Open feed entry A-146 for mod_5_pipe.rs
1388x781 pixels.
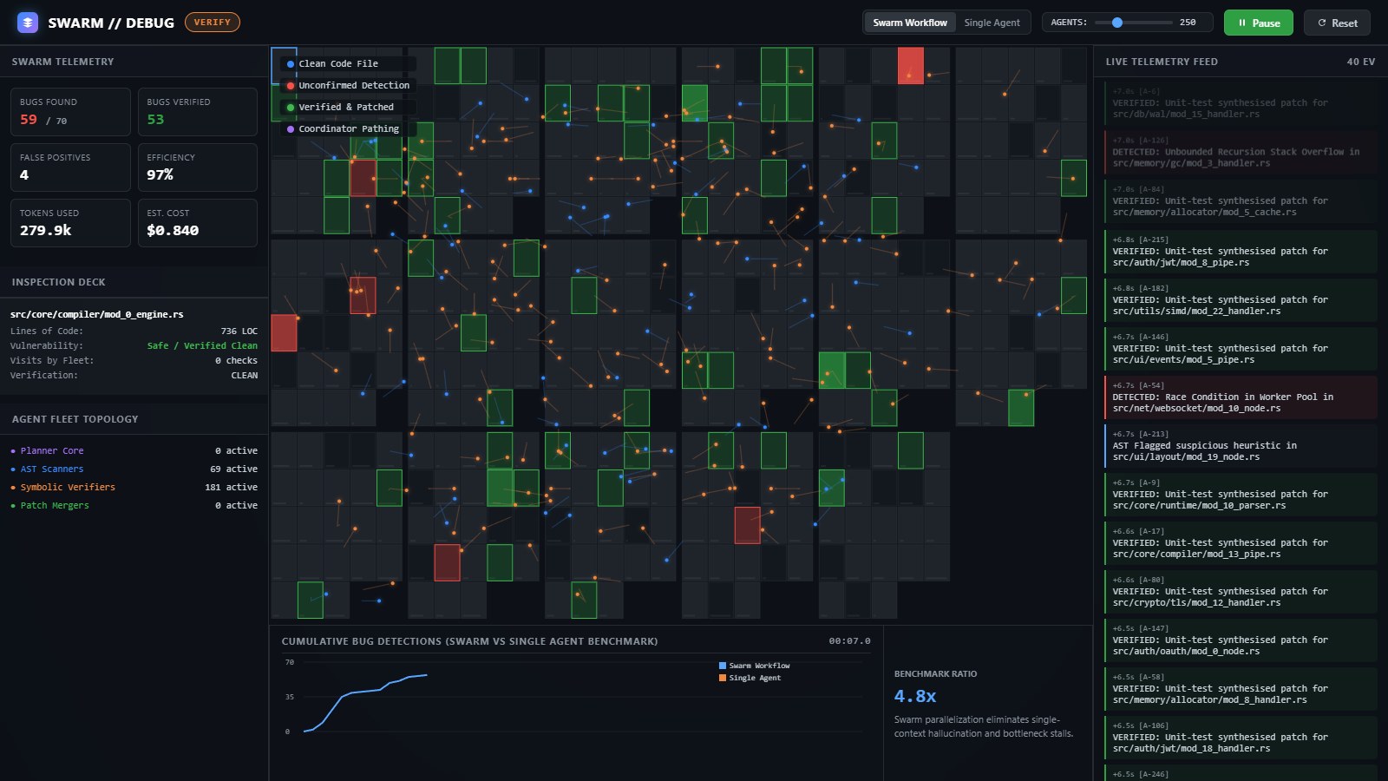coord(1241,348)
